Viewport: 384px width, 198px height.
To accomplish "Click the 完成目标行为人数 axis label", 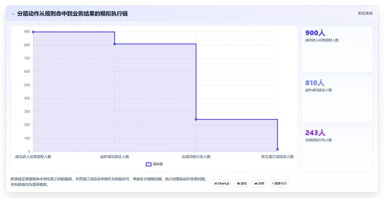I will pos(196,157).
